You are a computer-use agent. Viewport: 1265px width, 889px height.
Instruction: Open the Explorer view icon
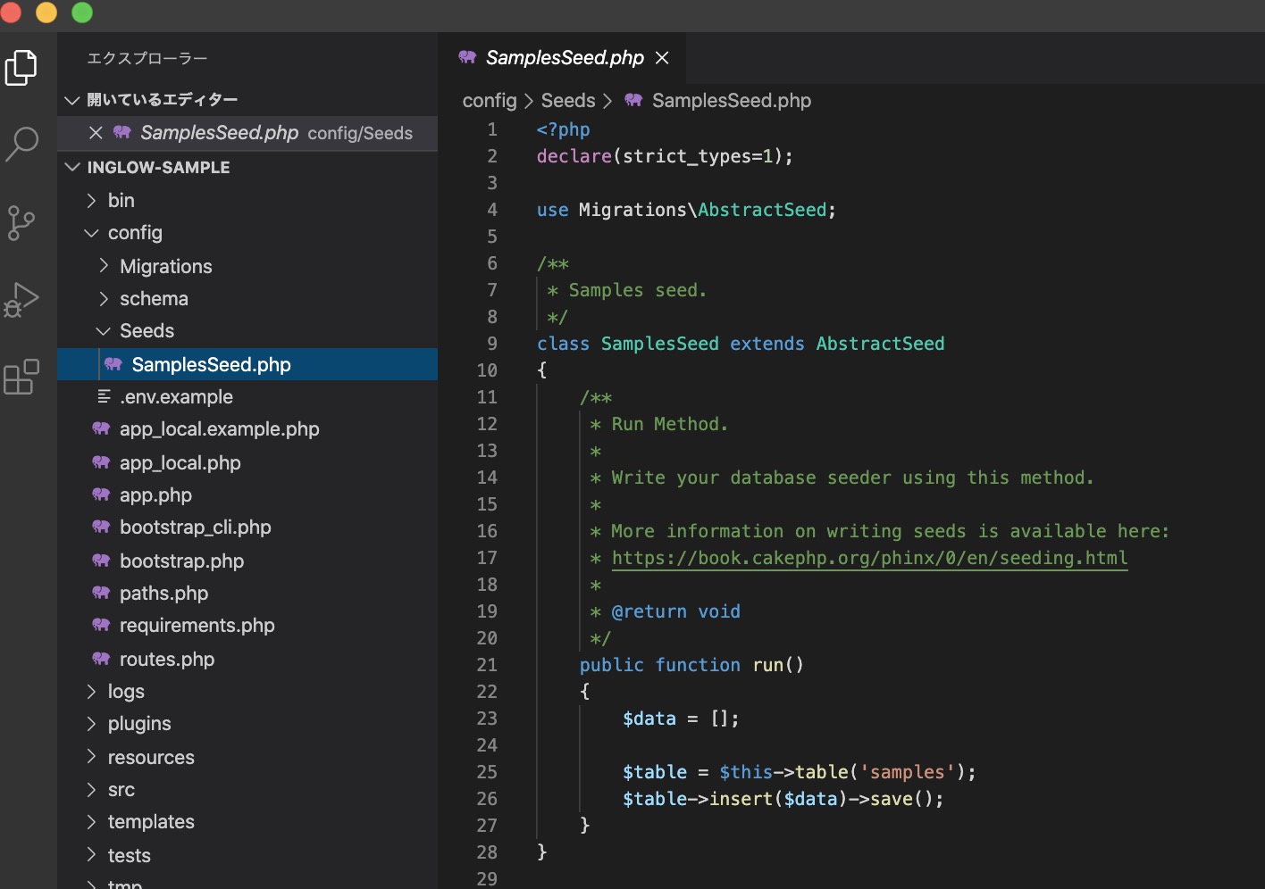tap(21, 67)
